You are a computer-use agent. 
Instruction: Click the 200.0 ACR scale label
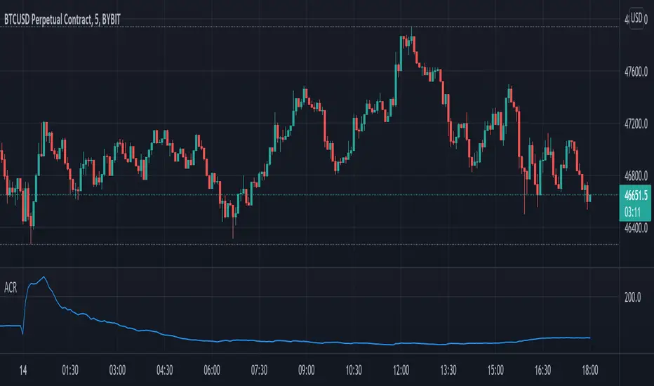[633, 298]
